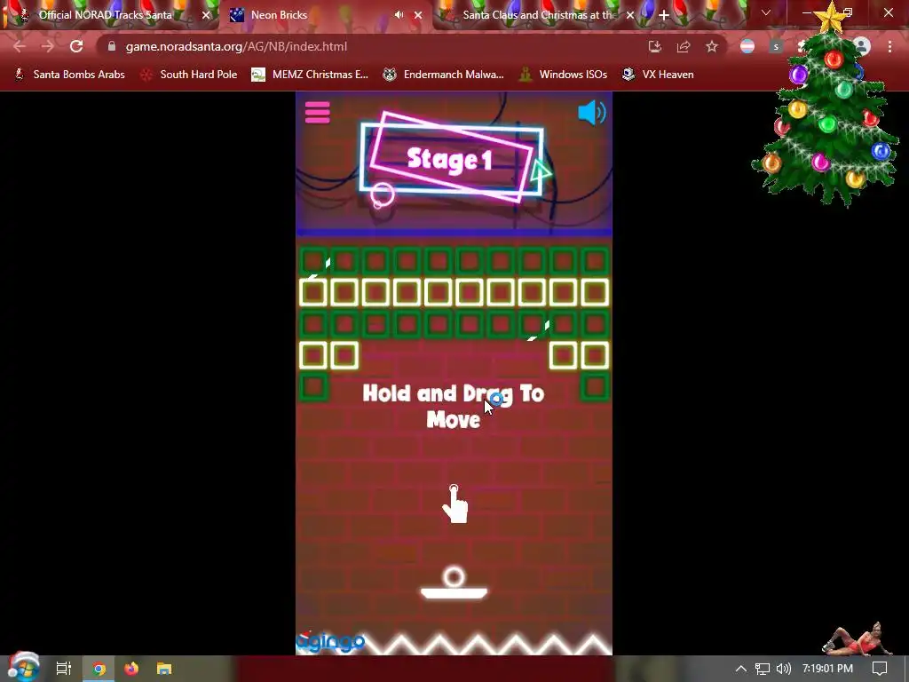Click the white paddle under the ball

(454, 592)
